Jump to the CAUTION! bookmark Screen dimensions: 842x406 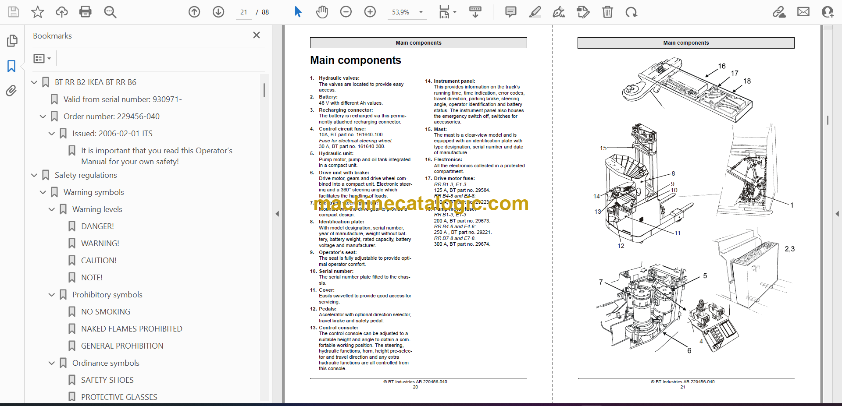click(99, 261)
